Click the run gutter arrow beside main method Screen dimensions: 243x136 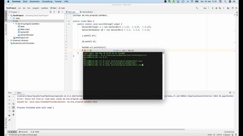point(69,24)
